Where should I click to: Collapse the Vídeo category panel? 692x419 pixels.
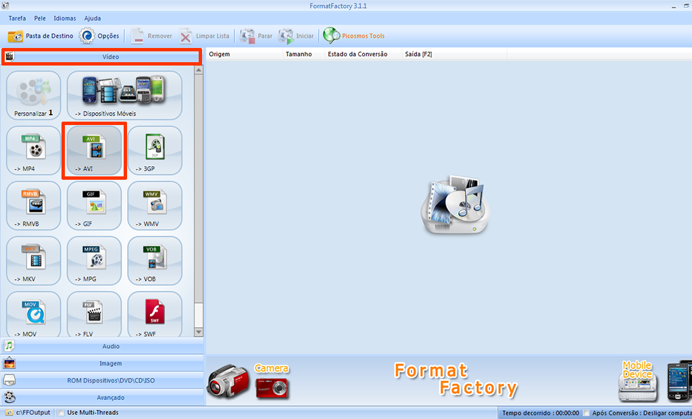coord(102,57)
